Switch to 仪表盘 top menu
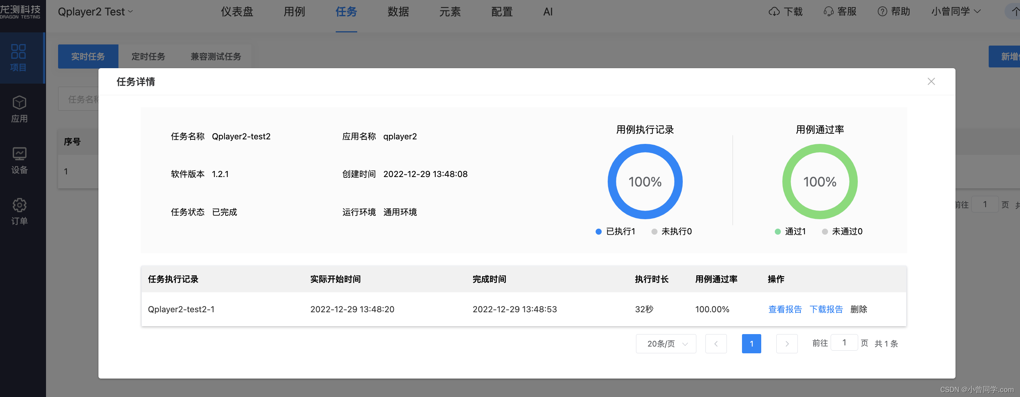The height and width of the screenshot is (397, 1020). coord(237,12)
